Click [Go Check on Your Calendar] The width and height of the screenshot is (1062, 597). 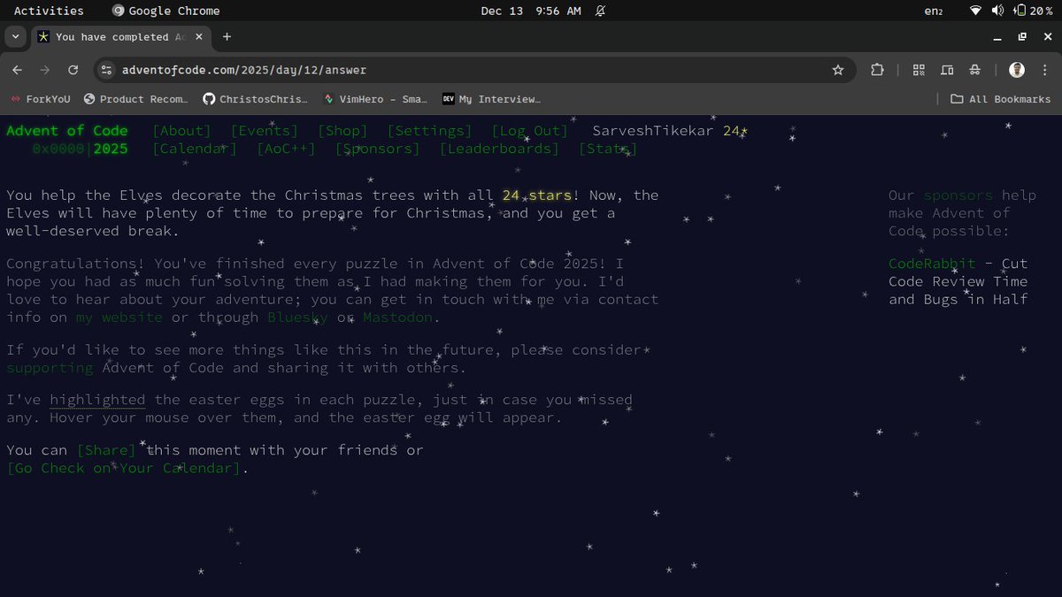(x=124, y=468)
